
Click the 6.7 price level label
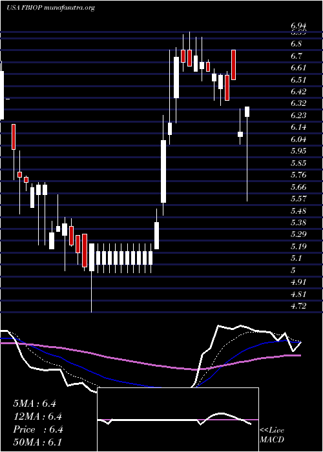pyautogui.click(x=296, y=56)
